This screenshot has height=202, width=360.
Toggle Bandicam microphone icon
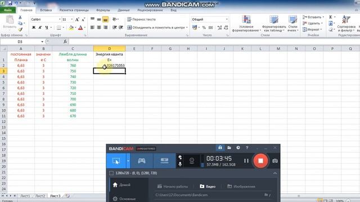point(180,164)
